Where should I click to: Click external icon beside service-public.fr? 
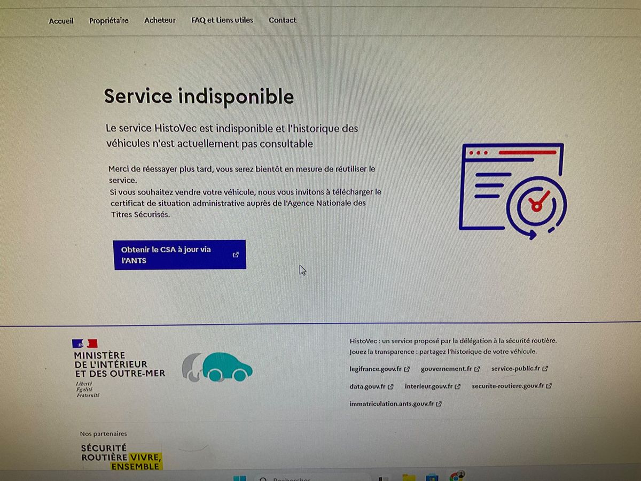(545, 369)
